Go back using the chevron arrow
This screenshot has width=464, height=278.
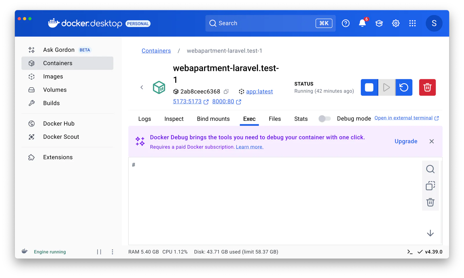pos(142,87)
